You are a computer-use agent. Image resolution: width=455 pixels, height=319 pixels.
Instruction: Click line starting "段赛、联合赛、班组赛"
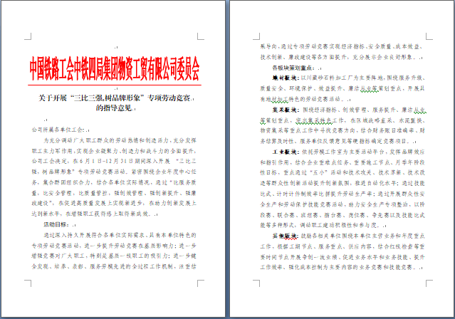point(342,215)
